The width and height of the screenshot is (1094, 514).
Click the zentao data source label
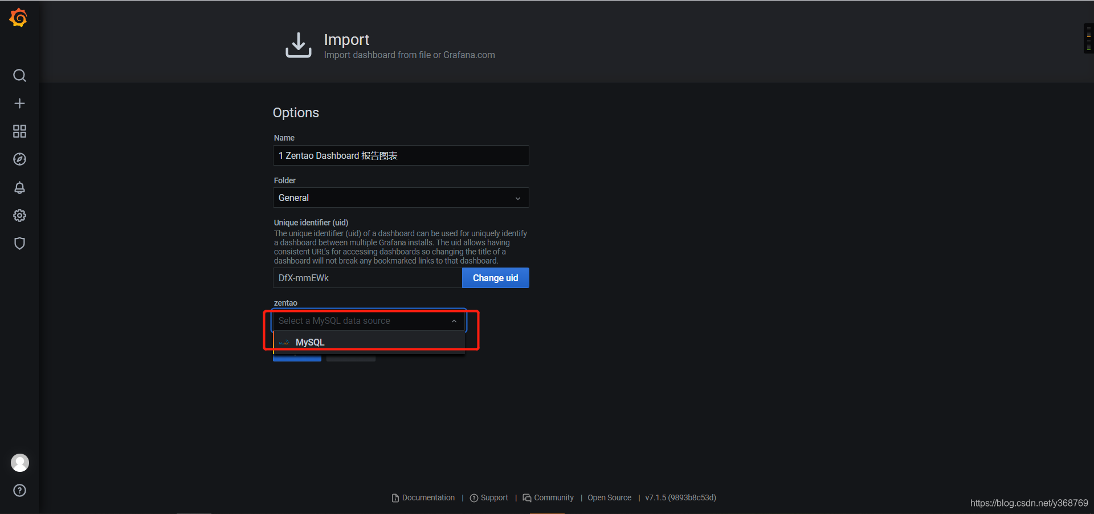pos(285,303)
